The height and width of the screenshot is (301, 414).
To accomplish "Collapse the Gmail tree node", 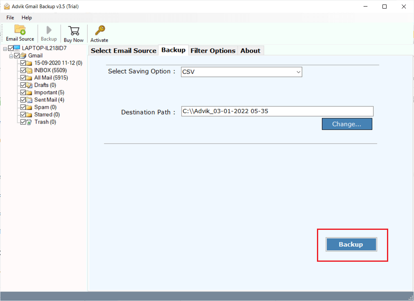I will coord(11,56).
